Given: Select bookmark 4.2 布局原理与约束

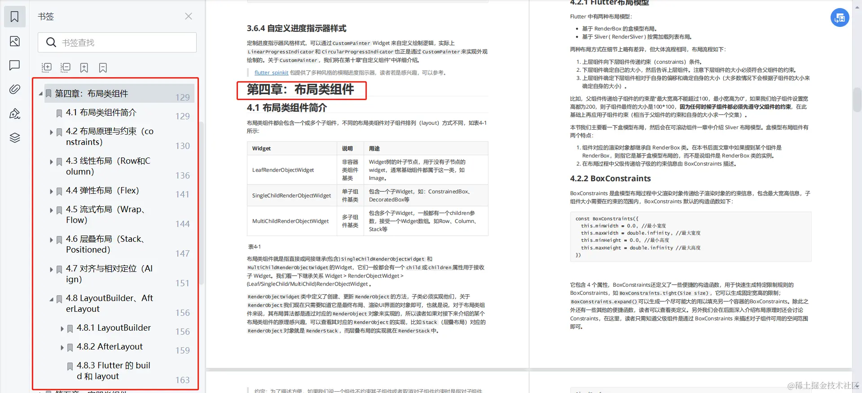Looking at the screenshot, I should coord(110,136).
